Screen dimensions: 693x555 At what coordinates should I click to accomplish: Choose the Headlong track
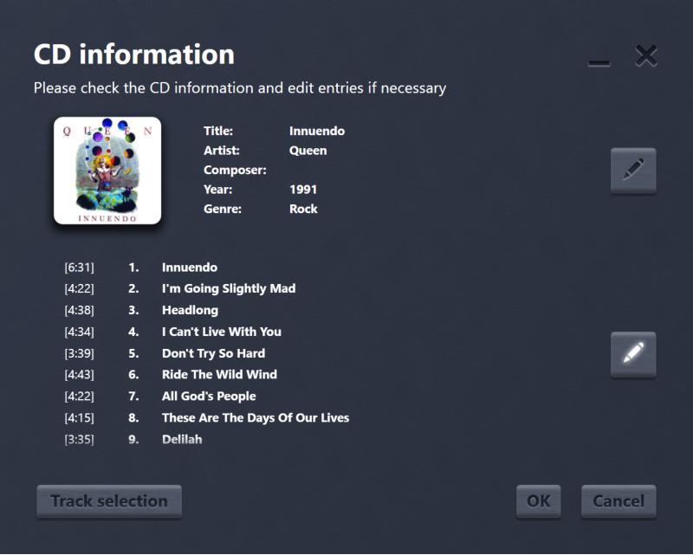[190, 310]
